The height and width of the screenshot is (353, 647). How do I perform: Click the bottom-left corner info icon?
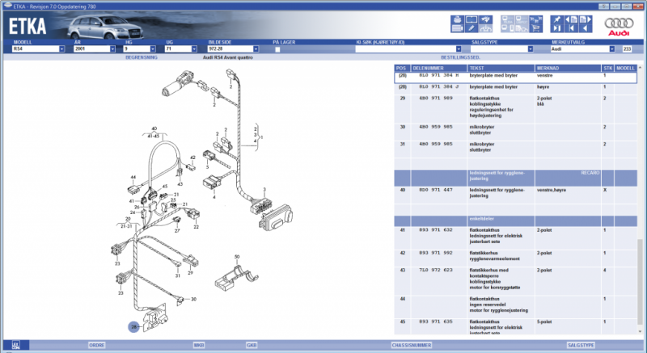[6, 345]
